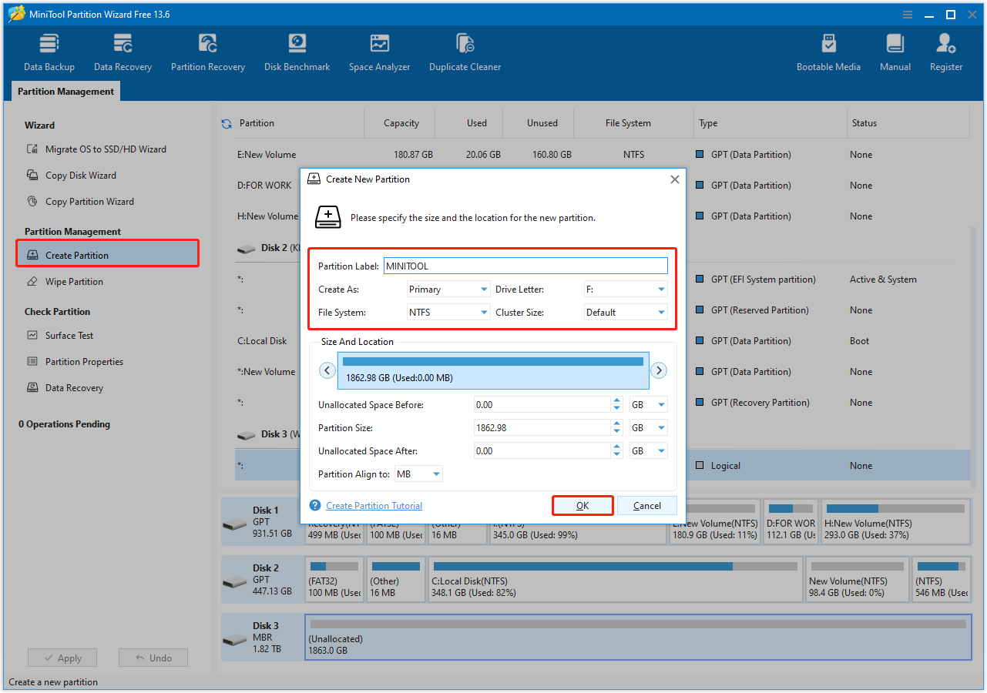Increase Partition Size with the up stepper

pyautogui.click(x=616, y=423)
